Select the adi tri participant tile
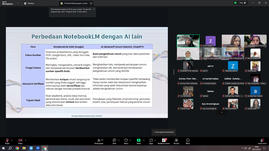The height and width of the screenshot is (151, 269). tap(211, 66)
